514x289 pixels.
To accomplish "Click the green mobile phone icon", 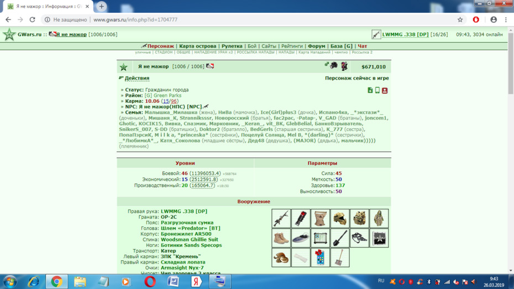I will [377, 90].
